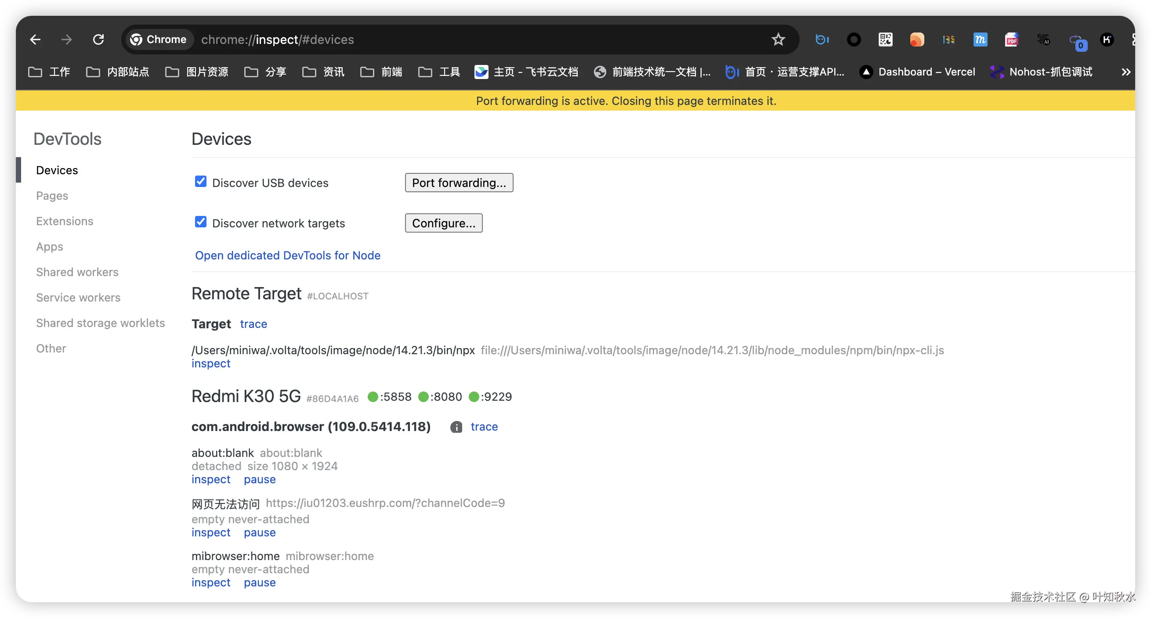Viewport: 1151px width, 618px height.
Task: Click the blue 'm' extension icon
Action: (x=980, y=40)
